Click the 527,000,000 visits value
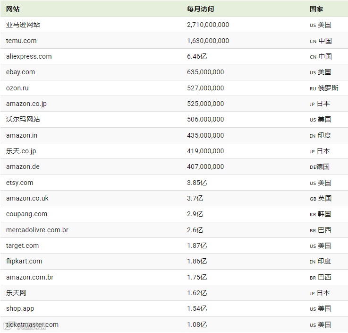 205,88
